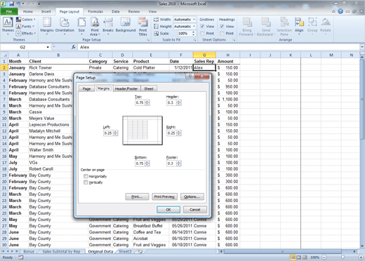Screen dimensions: 365x261
Task: Click the Print Preview button
Action: coord(164,196)
